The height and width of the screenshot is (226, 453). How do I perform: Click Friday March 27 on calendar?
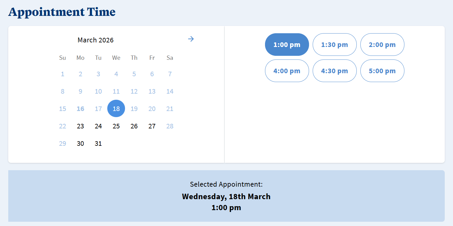tap(152, 126)
